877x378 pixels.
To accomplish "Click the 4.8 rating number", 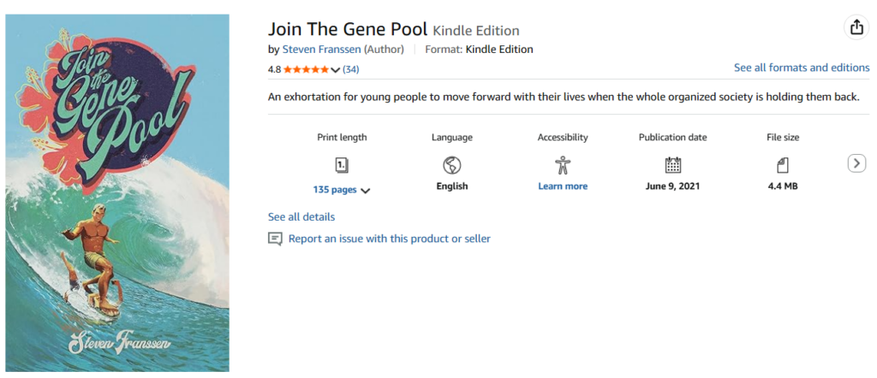I will 274,69.
